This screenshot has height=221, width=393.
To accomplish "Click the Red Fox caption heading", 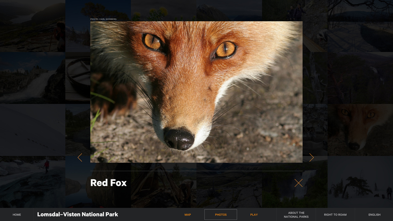I will pyautogui.click(x=108, y=183).
